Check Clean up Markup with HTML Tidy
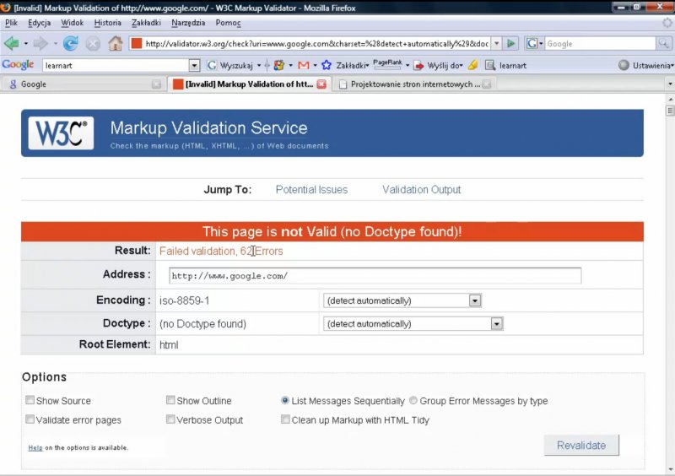Viewport: 675px width, 476px height. (x=285, y=419)
